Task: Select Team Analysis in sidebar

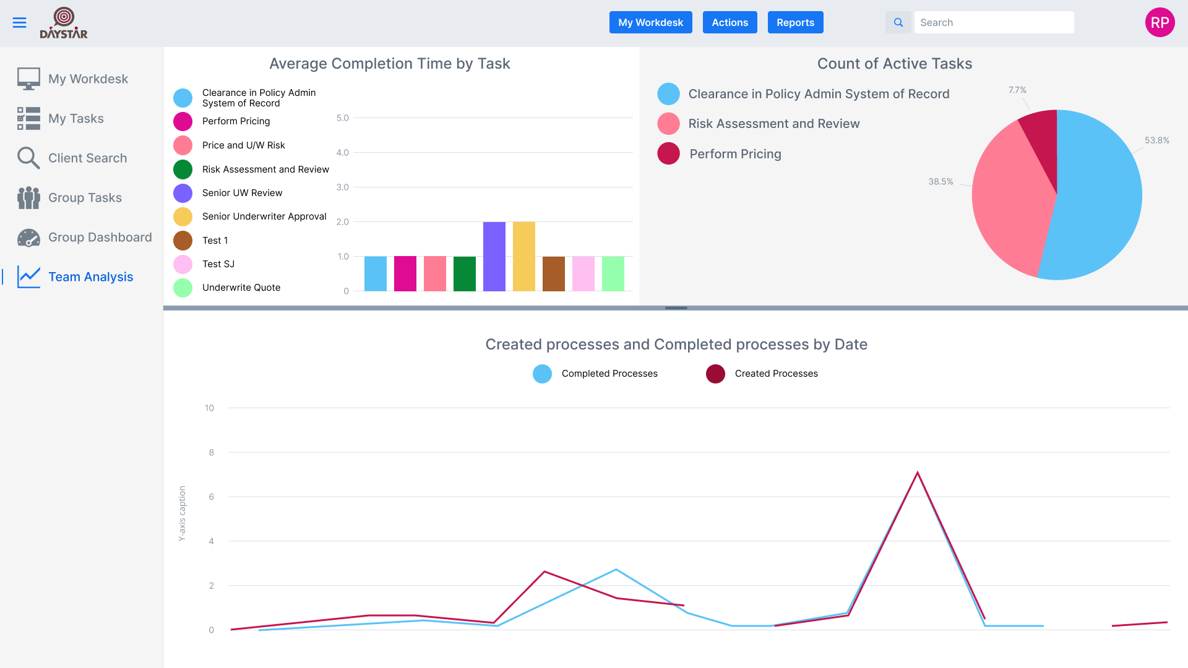Action: 91,276
